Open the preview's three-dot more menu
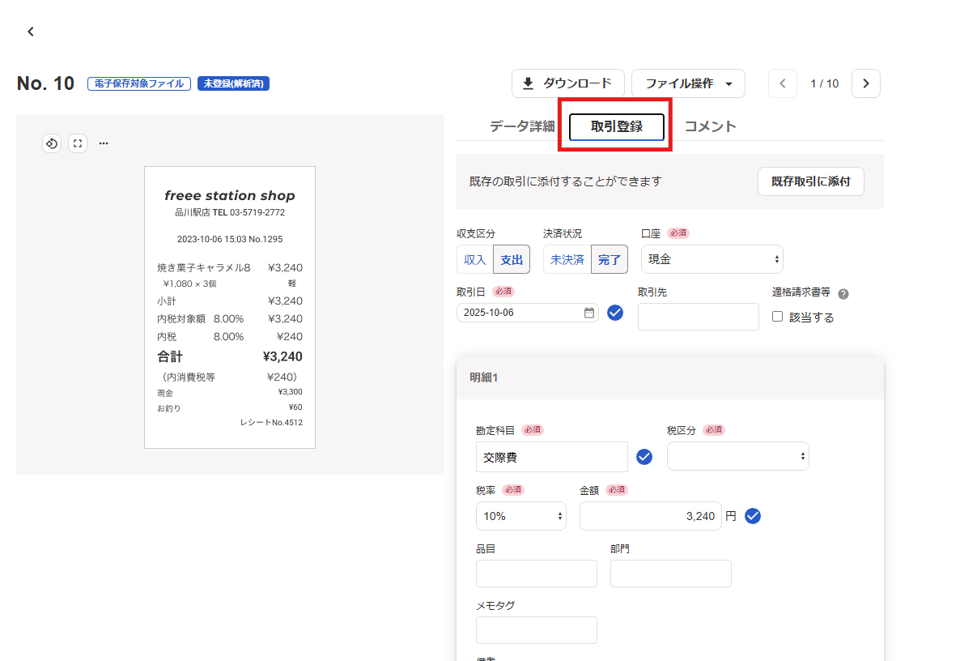Viewport: 960px width, 661px height. (104, 143)
